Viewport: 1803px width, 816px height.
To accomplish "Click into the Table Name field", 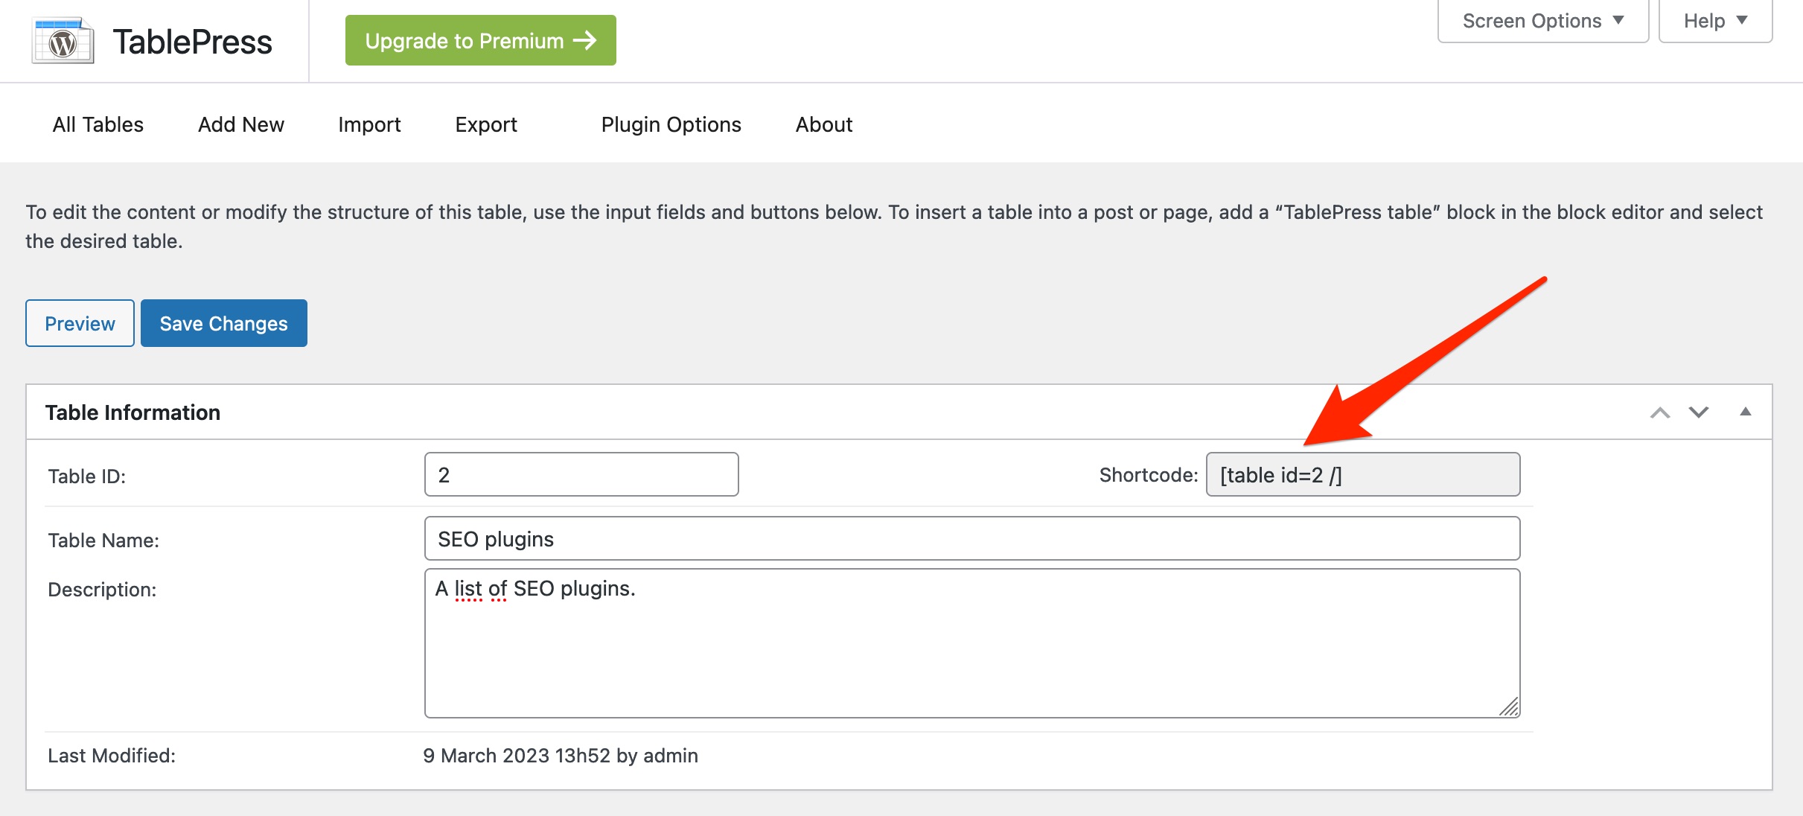I will tap(972, 538).
